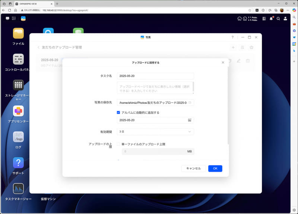
Task: Open a new browser tab
Action: (57, 4)
